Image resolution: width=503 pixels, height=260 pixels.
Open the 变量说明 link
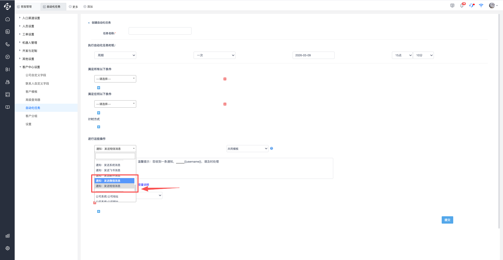pos(144,185)
